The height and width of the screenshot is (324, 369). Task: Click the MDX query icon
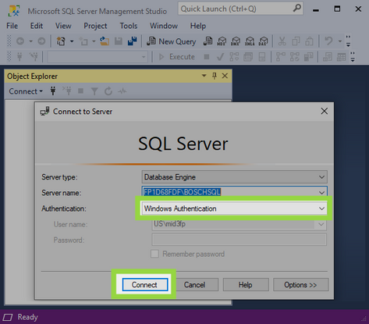[x=222, y=41]
